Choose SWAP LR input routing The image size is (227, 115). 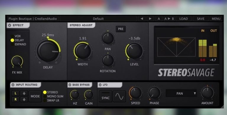tap(51, 100)
